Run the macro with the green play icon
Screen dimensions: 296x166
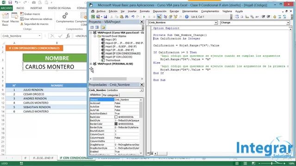pos(144,17)
